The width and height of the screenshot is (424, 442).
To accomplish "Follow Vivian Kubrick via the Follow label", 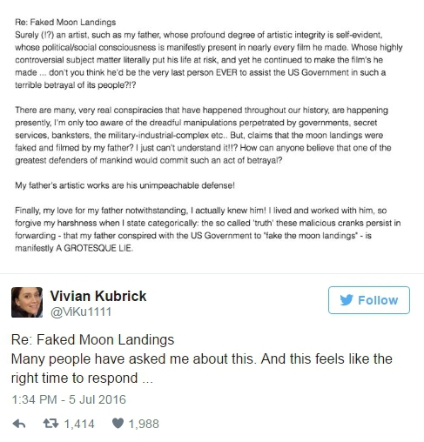I will 378,300.
